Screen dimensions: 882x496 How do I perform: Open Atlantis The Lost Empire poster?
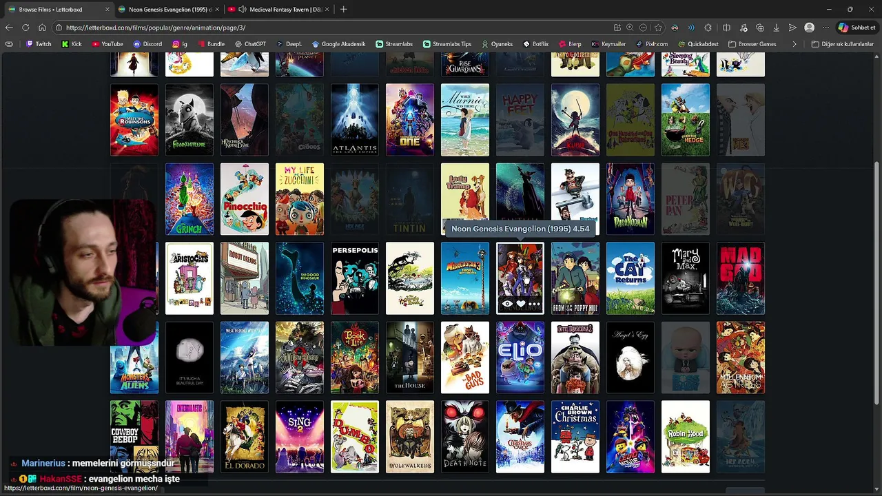point(355,120)
